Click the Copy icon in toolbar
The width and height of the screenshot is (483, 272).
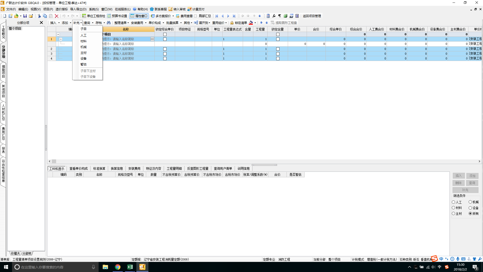[45, 16]
